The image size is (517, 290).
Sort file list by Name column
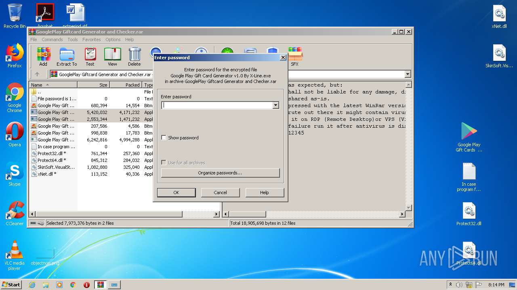click(53, 85)
